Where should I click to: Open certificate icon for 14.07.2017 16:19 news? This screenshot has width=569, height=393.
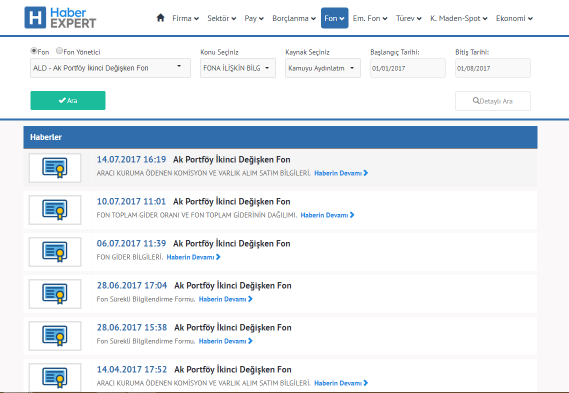point(55,167)
